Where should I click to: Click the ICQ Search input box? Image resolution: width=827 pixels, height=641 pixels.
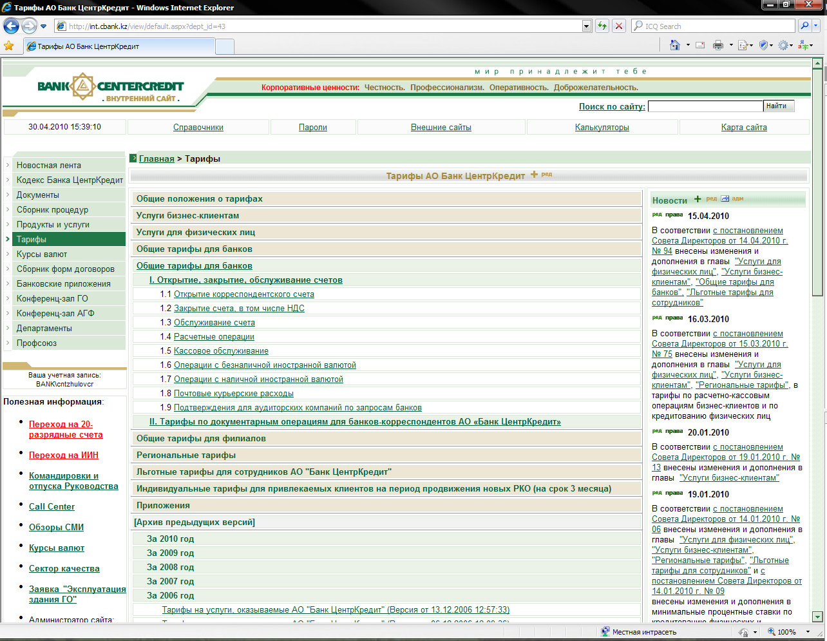pyautogui.click(x=713, y=26)
